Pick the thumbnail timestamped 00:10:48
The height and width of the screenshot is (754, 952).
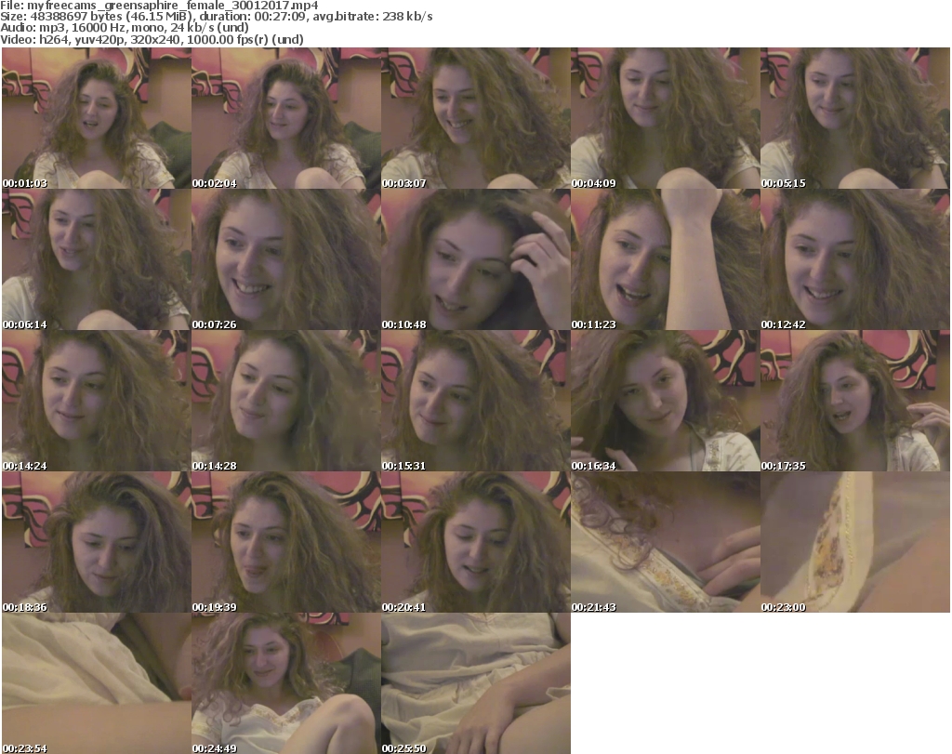(x=476, y=259)
